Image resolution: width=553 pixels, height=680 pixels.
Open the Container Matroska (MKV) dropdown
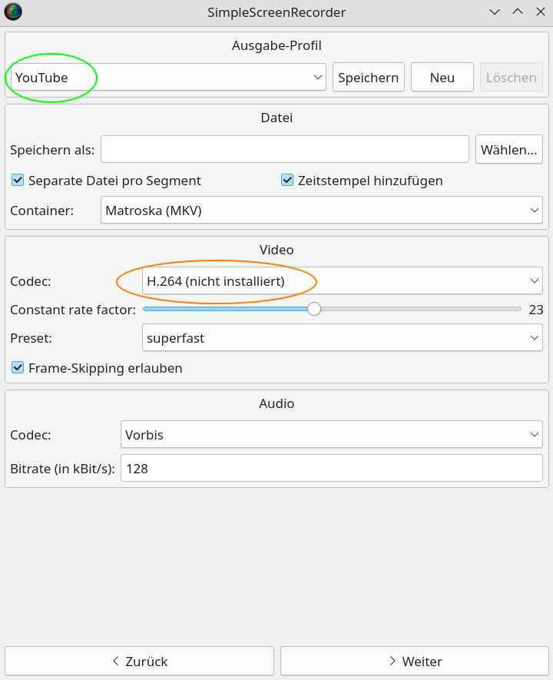pos(322,211)
